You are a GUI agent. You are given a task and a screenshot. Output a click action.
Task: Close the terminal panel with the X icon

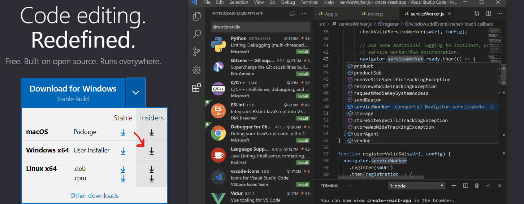pyautogui.click(x=500, y=186)
